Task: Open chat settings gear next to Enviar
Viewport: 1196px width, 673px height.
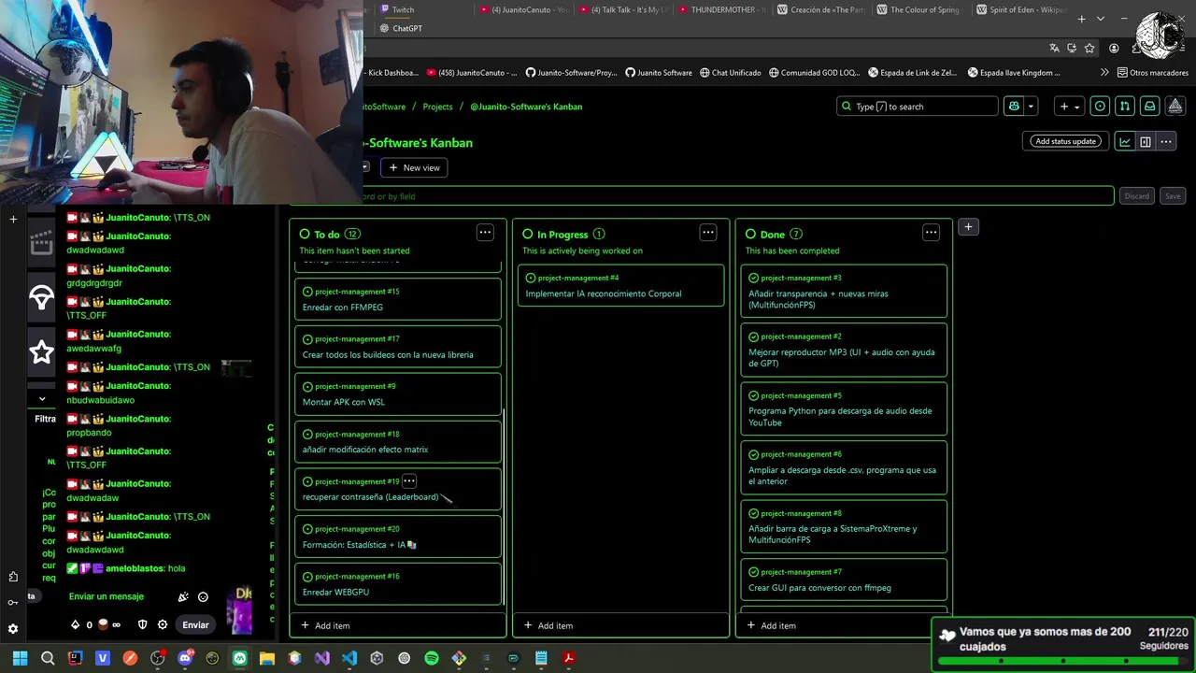Action: pos(163,624)
